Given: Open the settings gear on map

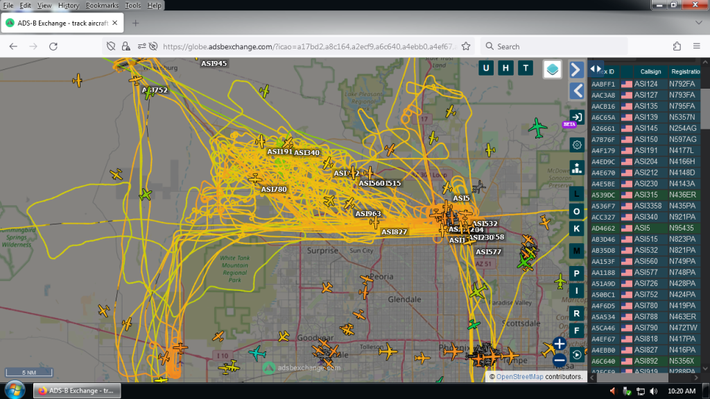Looking at the screenshot, I should point(576,145).
